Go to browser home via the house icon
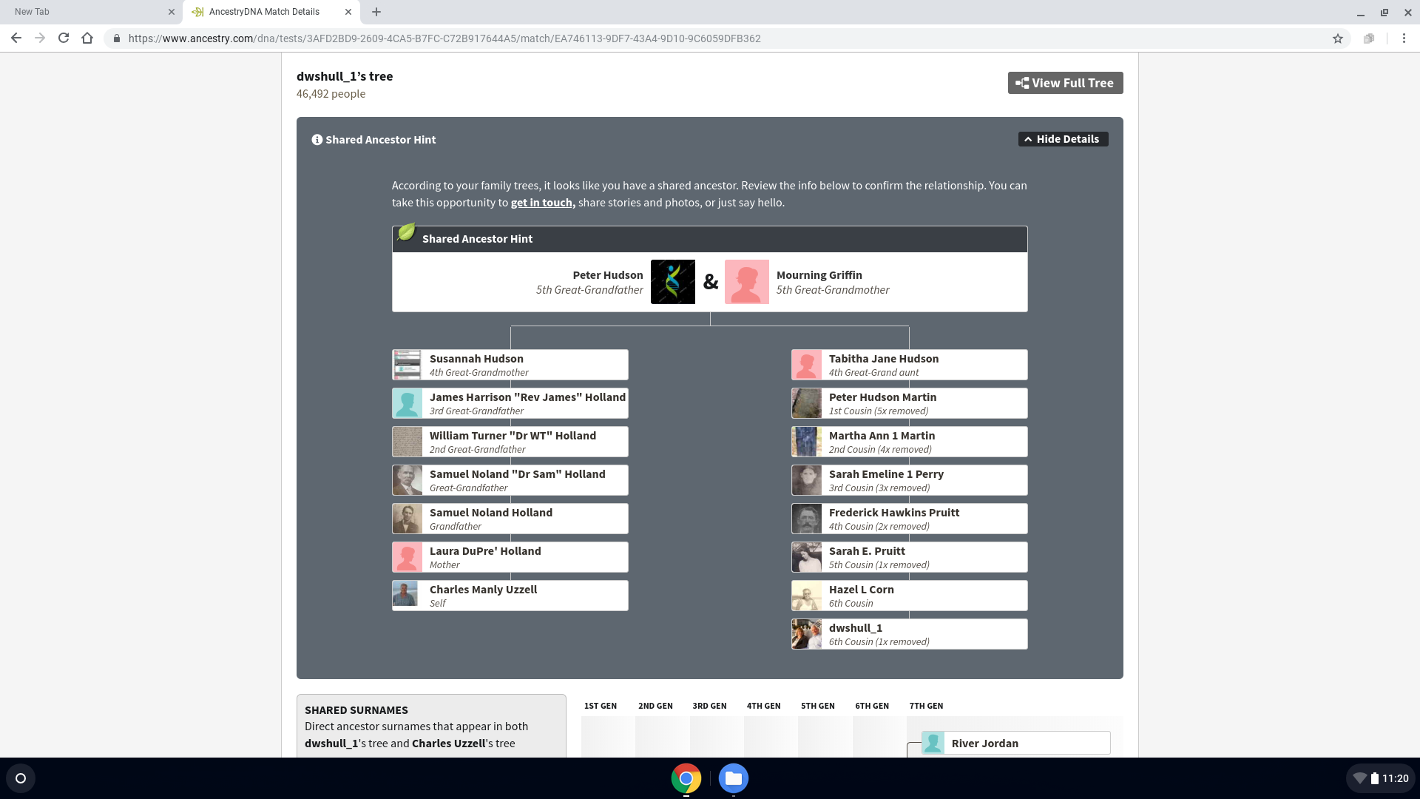Image resolution: width=1420 pixels, height=799 pixels. click(x=87, y=38)
